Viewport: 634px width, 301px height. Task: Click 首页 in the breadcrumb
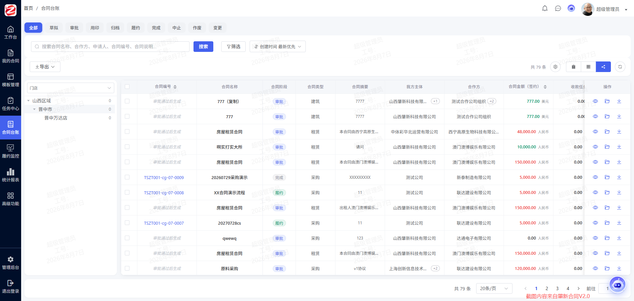tap(28, 8)
